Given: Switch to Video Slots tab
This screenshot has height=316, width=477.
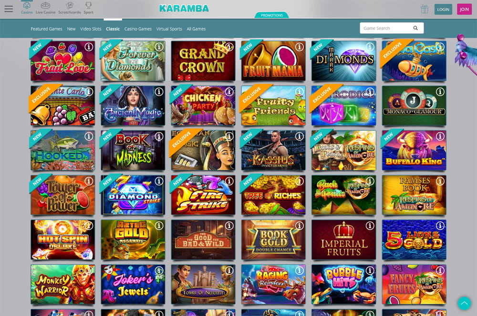Looking at the screenshot, I should pos(91,29).
